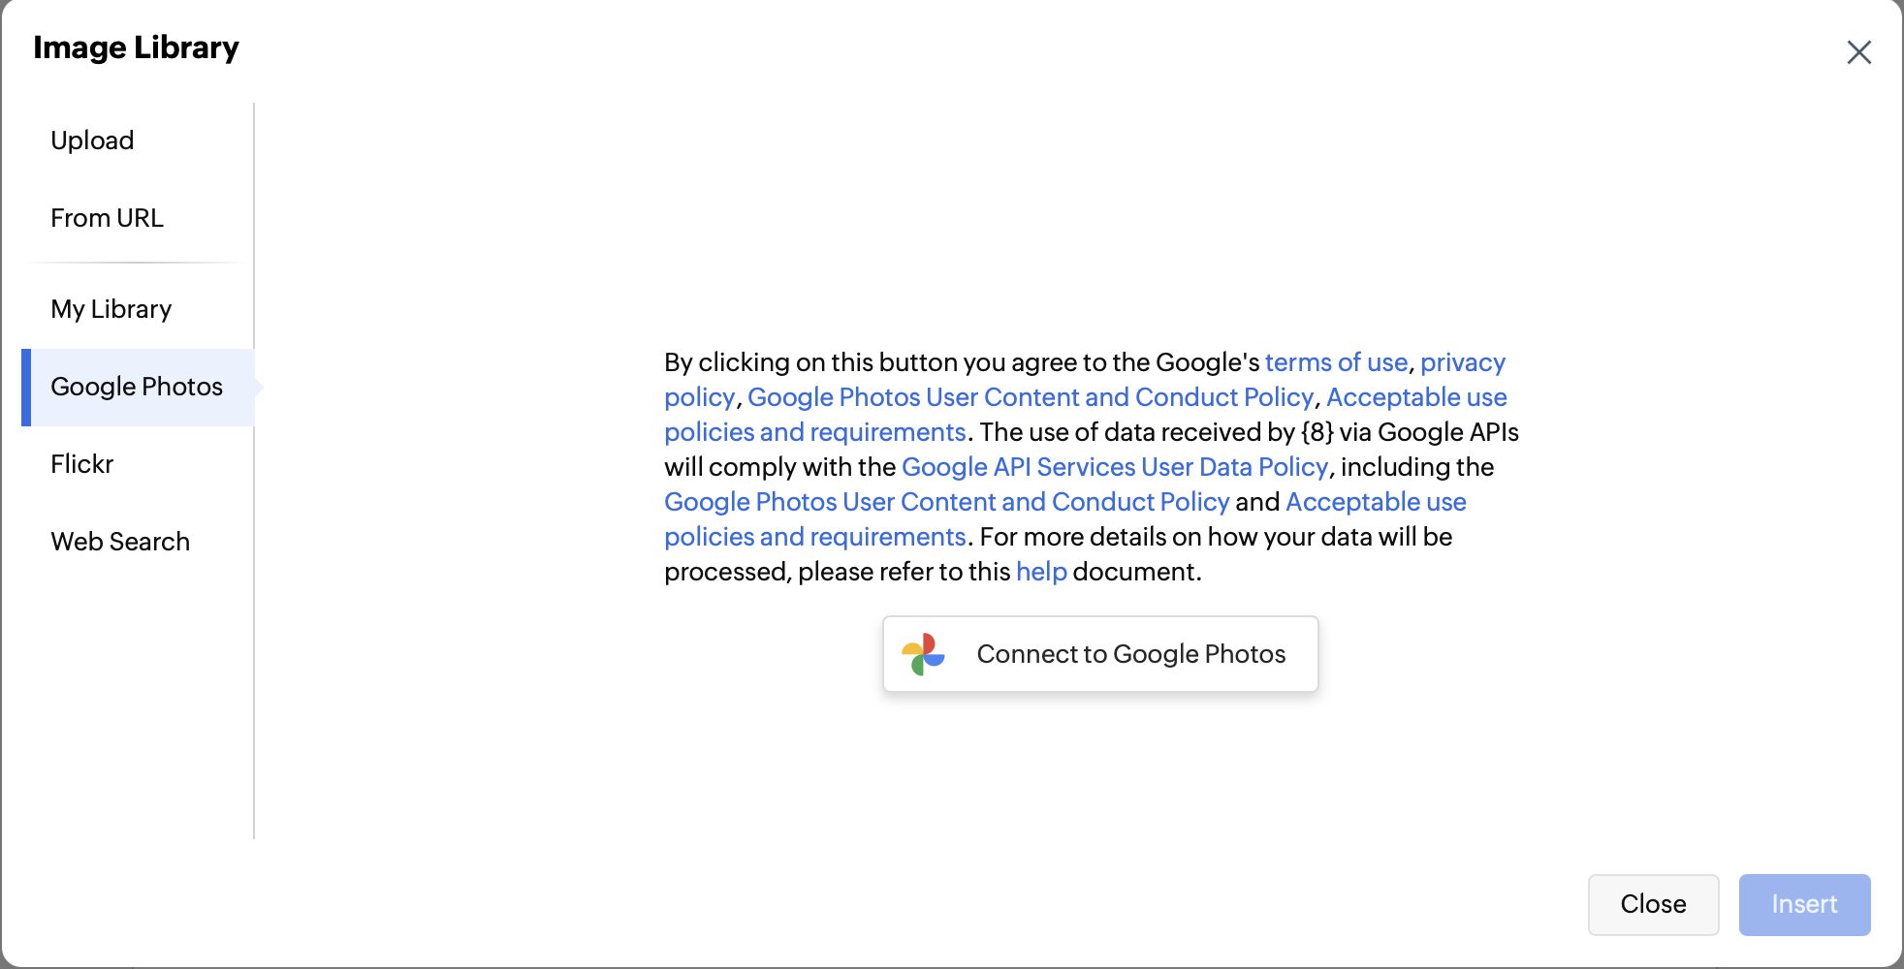This screenshot has height=969, width=1904.
Task: Open Google's terms of use link
Action: point(1336,362)
